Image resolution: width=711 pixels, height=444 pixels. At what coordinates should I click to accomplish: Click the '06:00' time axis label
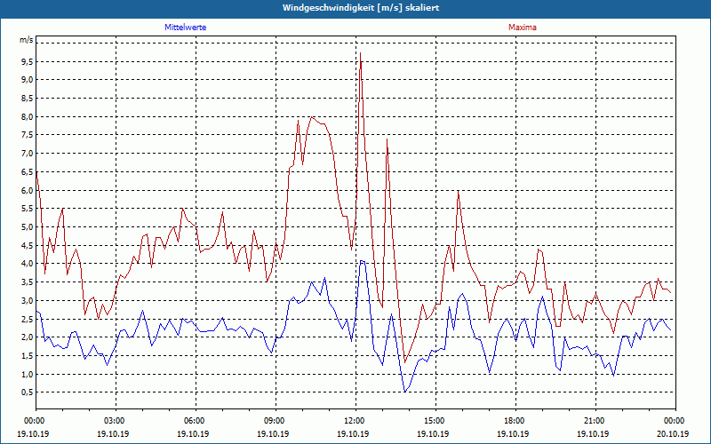point(193,421)
